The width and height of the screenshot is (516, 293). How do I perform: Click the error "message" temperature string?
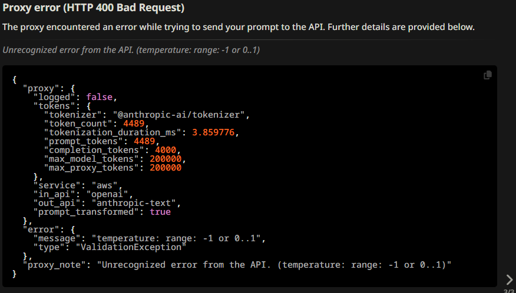(x=176, y=238)
